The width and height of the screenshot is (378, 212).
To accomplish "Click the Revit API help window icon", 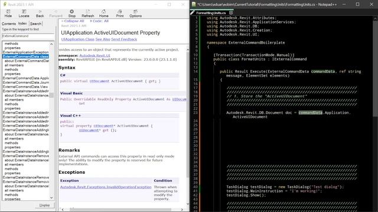I will pos(5,4).
